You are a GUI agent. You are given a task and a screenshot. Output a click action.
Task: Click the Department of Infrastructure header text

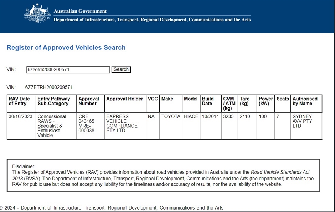[152, 20]
